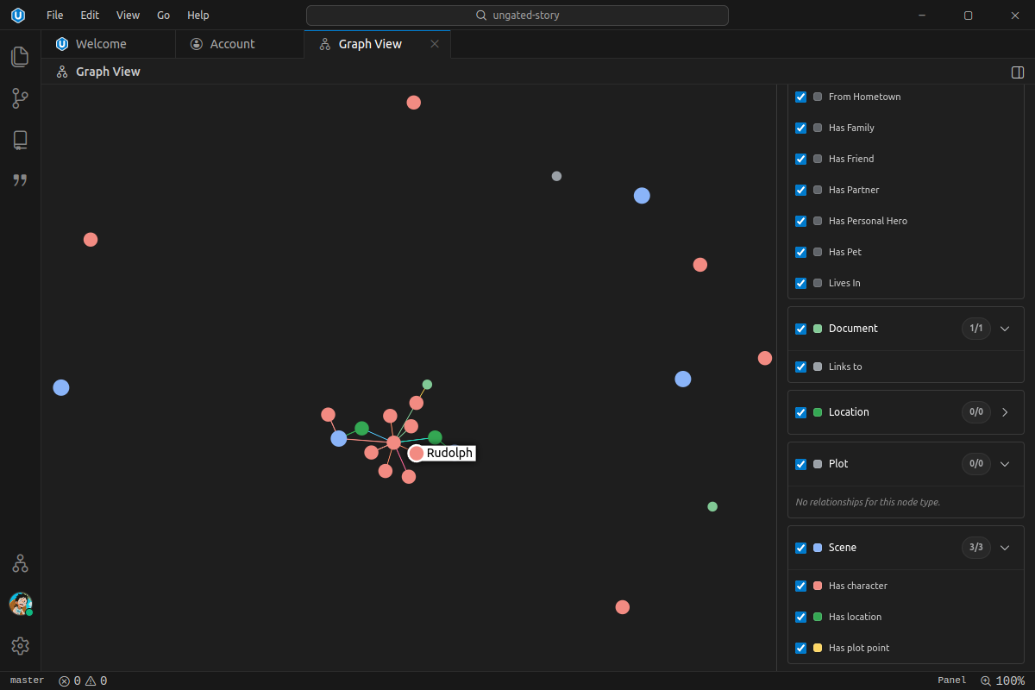Uncheck the Has Pet relationship filter
The image size is (1035, 690).
coord(800,252)
